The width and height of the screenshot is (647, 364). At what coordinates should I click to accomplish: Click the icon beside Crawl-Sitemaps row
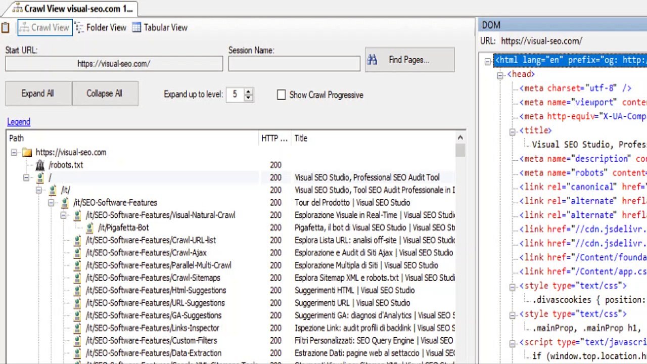pos(77,278)
